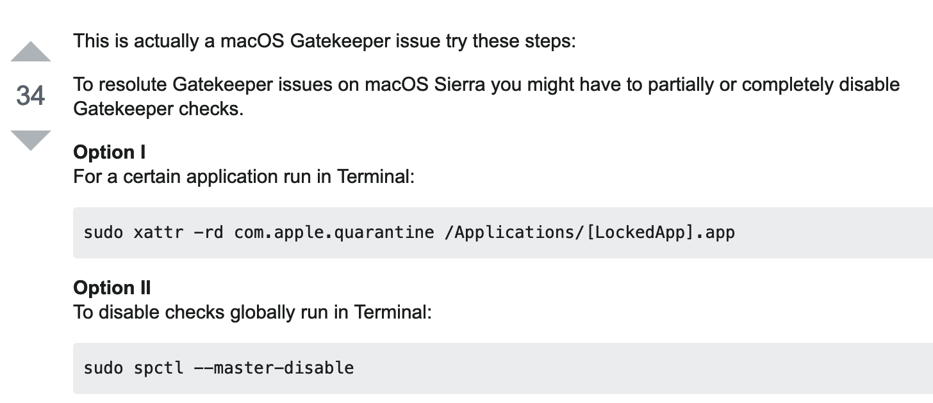Click the vote count showing 34
The image size is (933, 403).
point(31,97)
